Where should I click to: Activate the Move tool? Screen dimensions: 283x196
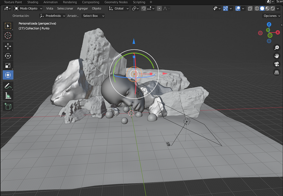click(x=8, y=46)
